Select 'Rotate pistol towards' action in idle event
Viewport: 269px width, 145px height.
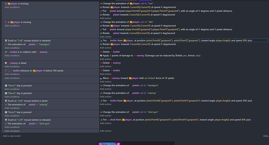(138, 33)
